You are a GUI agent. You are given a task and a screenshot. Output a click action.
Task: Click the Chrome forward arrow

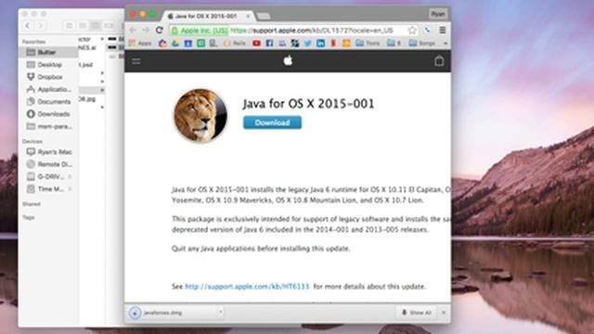pyautogui.click(x=146, y=31)
